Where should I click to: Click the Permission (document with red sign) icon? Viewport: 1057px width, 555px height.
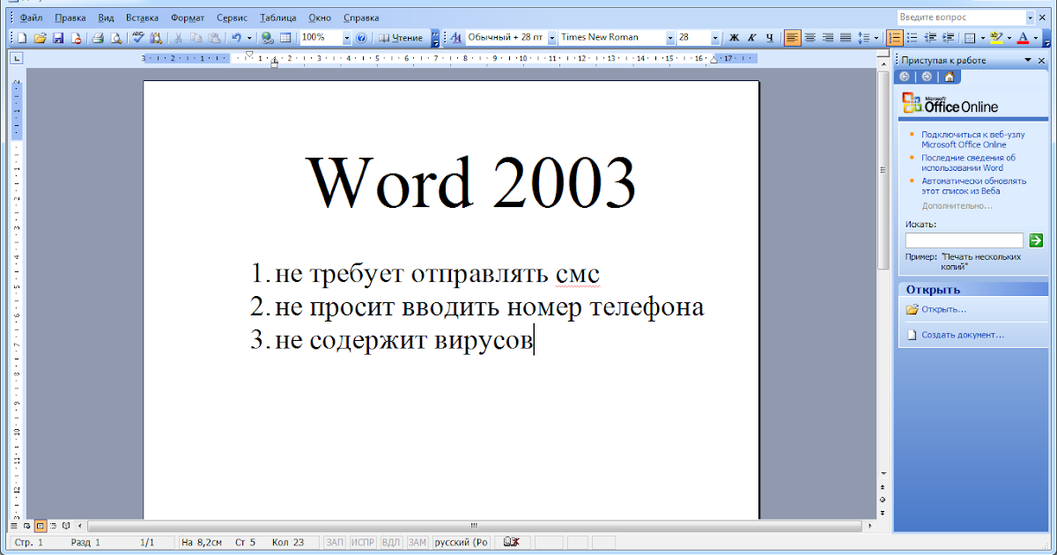pos(76,38)
